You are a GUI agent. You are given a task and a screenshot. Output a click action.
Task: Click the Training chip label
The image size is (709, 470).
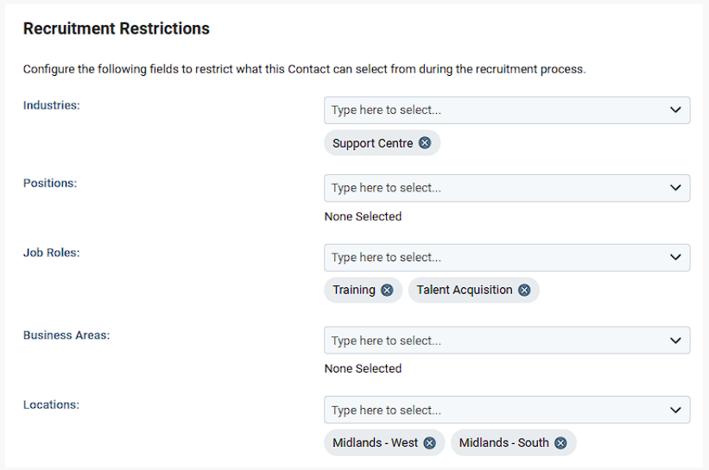[x=353, y=290]
